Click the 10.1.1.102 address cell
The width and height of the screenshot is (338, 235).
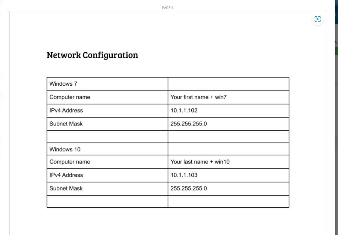229,111
